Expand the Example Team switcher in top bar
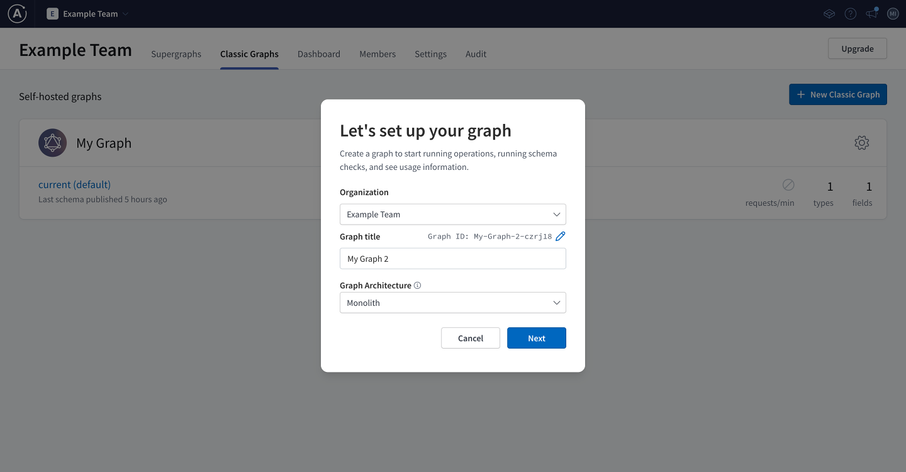The height and width of the screenshot is (472, 906). click(x=87, y=13)
